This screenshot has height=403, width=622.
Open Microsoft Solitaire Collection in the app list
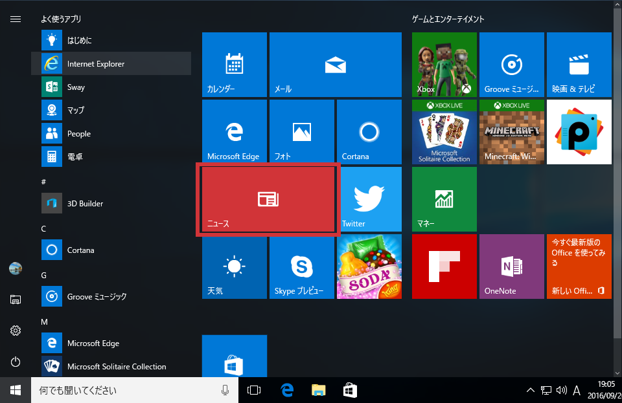point(111,366)
